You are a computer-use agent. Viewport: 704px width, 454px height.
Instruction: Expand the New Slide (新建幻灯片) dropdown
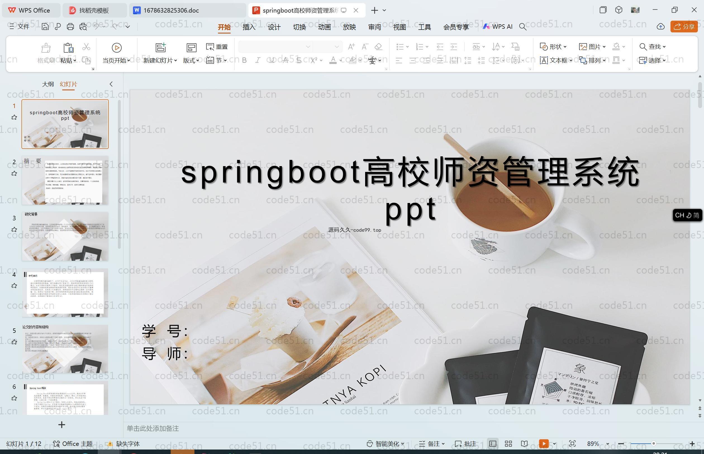[160, 60]
